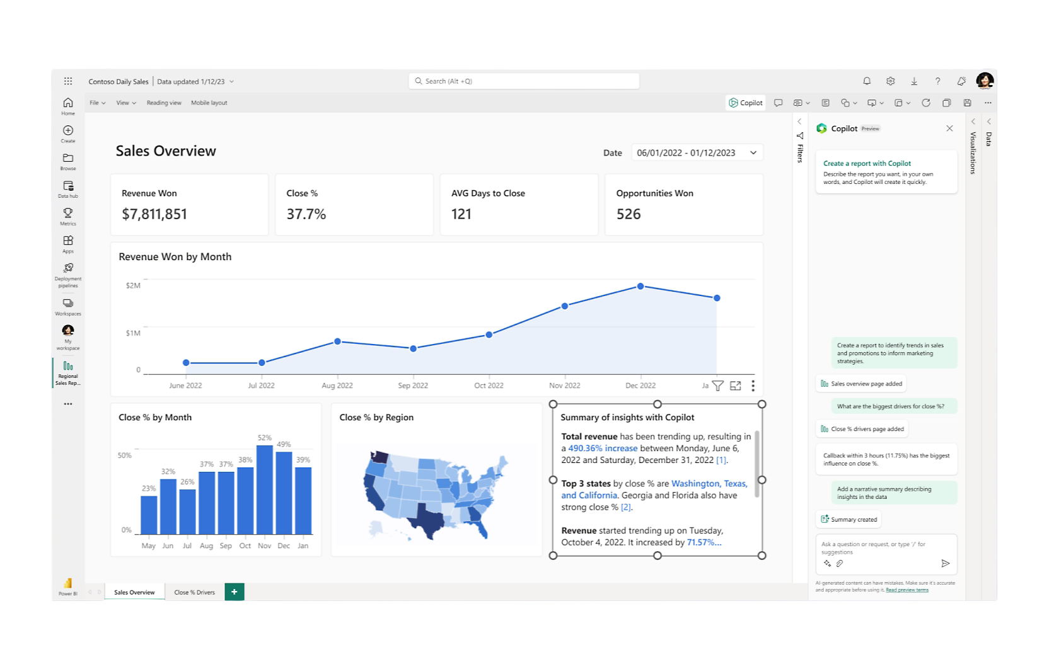1049x669 pixels.
Task: Open focus mode on revenue chart
Action: point(735,386)
